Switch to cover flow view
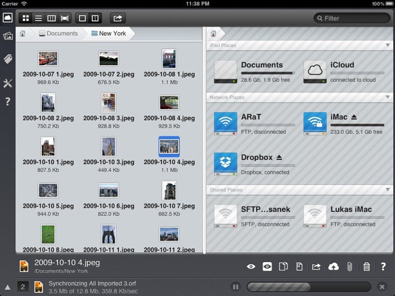 coord(65,18)
